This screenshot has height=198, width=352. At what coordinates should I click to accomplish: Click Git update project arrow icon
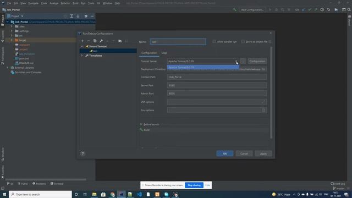tap(304, 10)
